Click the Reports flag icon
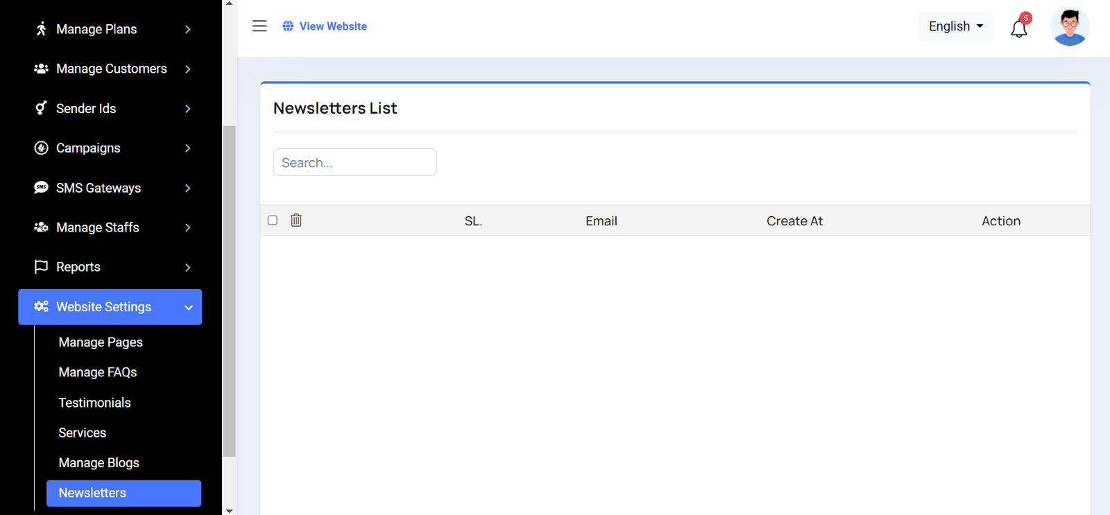Image resolution: width=1110 pixels, height=515 pixels. coord(41,267)
